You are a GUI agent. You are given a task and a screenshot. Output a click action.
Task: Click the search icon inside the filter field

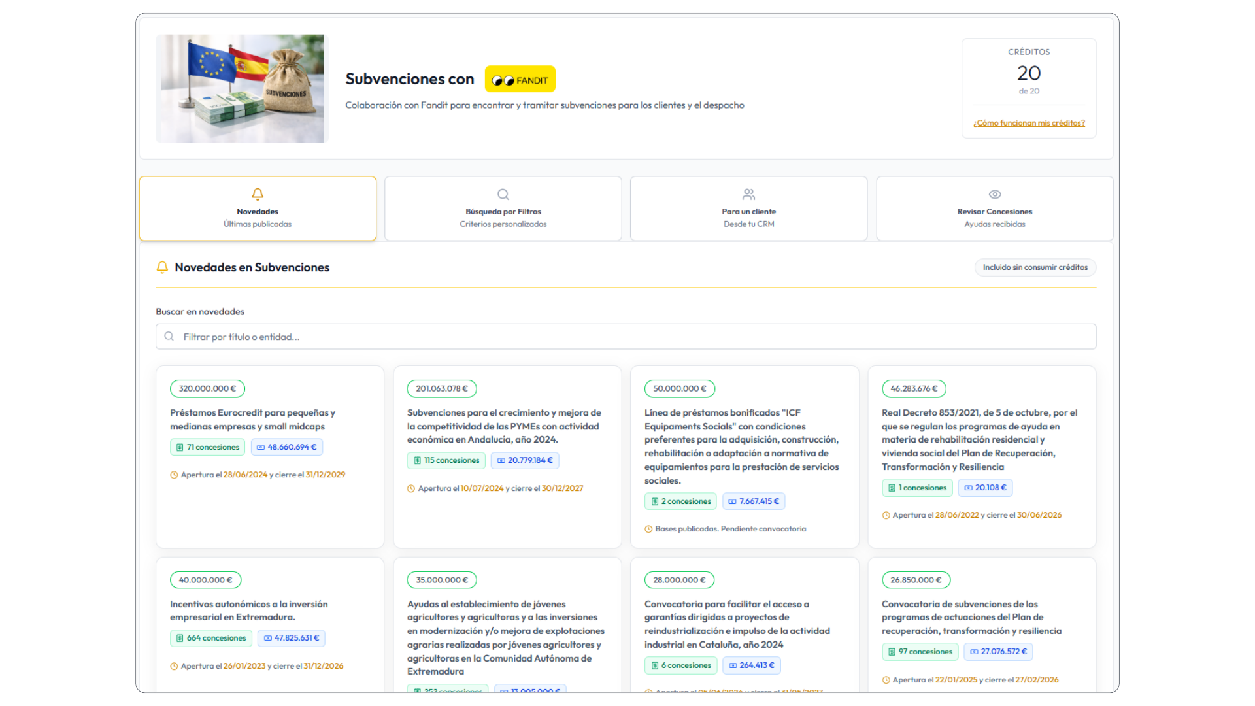(169, 337)
